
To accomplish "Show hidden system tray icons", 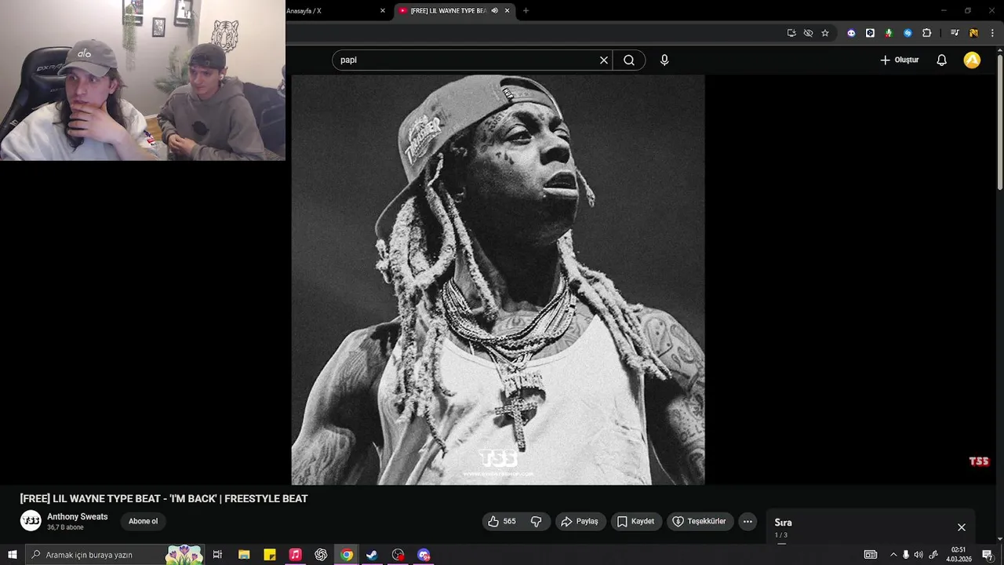I will [x=893, y=555].
